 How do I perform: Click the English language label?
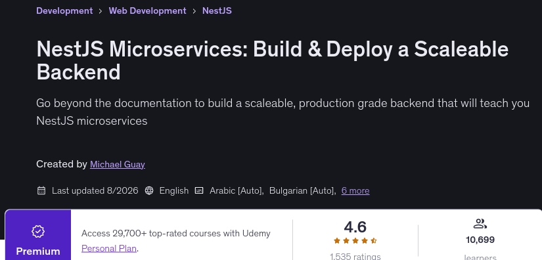[174, 190]
